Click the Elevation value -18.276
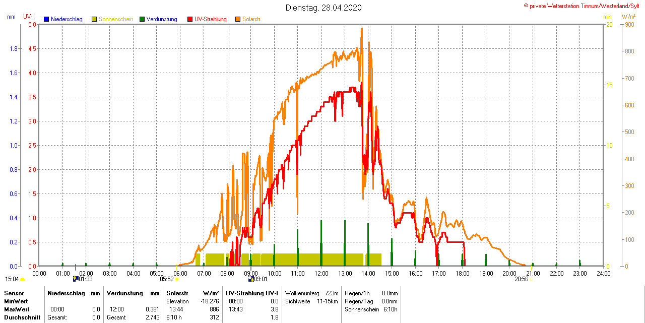 210,301
